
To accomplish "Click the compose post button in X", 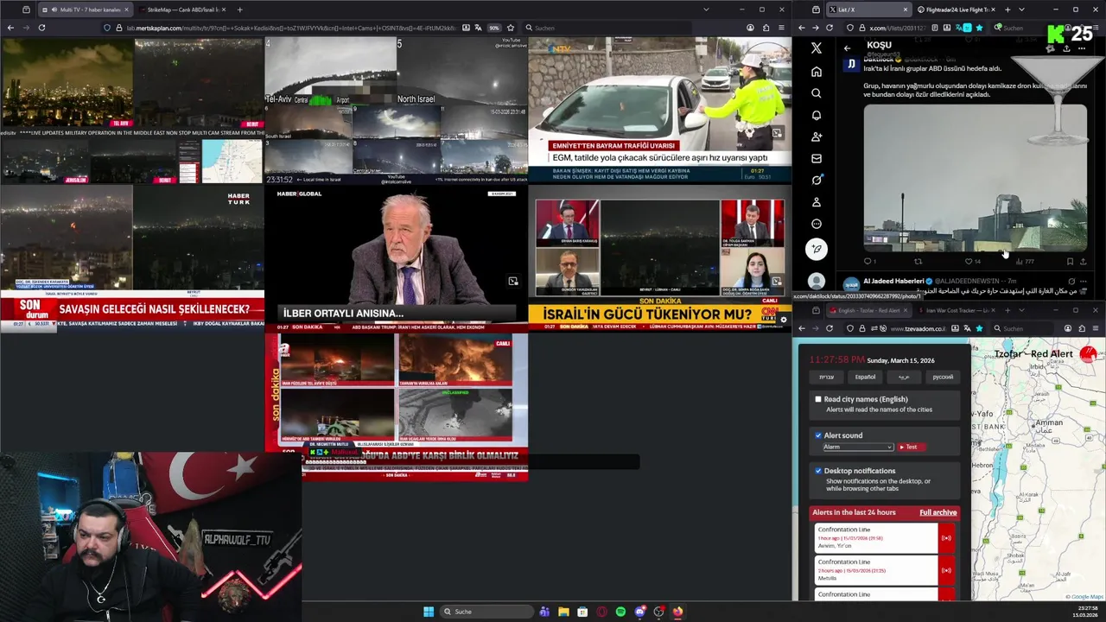I will click(817, 249).
